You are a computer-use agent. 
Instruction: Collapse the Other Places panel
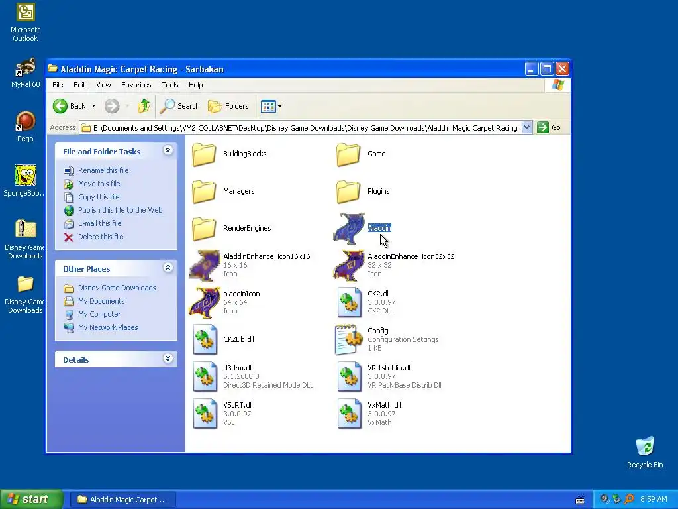[x=168, y=268]
